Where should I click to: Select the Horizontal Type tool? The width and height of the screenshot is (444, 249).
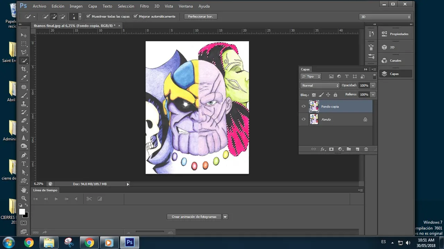[24, 164]
